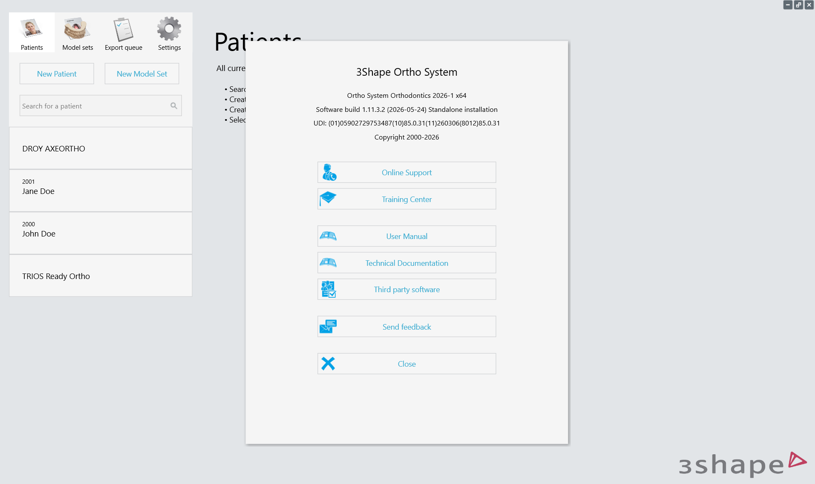Select patient John Doe
Image resolution: width=815 pixels, height=484 pixels.
[x=100, y=233]
